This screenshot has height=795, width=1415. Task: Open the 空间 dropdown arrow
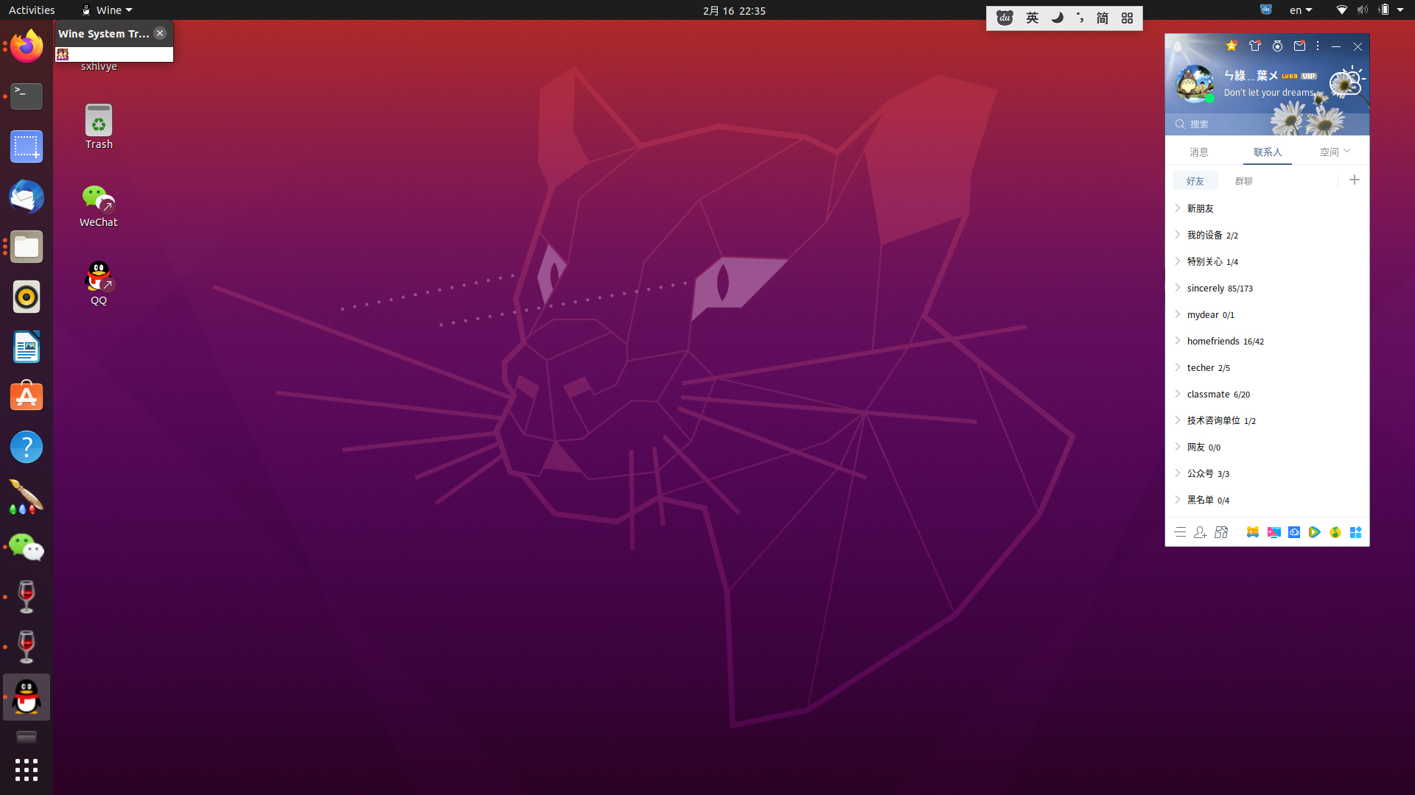coord(1346,151)
